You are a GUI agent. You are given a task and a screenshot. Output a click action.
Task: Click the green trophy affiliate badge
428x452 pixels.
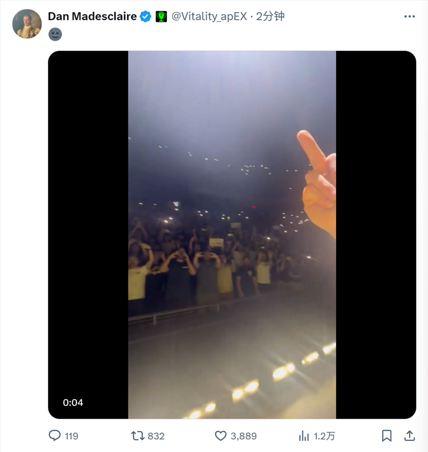tap(161, 17)
